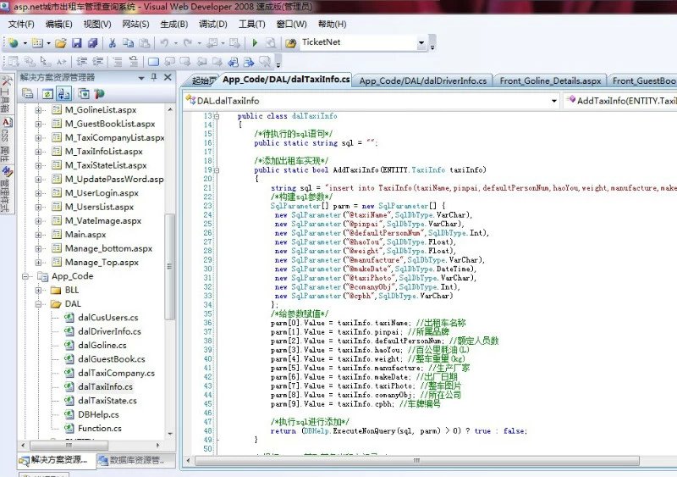The height and width of the screenshot is (477, 677).
Task: Collapse the App_Code folder node
Action: (x=25, y=276)
